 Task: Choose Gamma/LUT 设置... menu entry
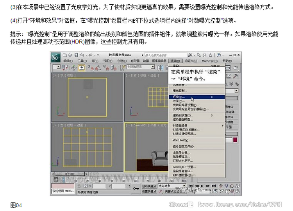click(x=197, y=167)
